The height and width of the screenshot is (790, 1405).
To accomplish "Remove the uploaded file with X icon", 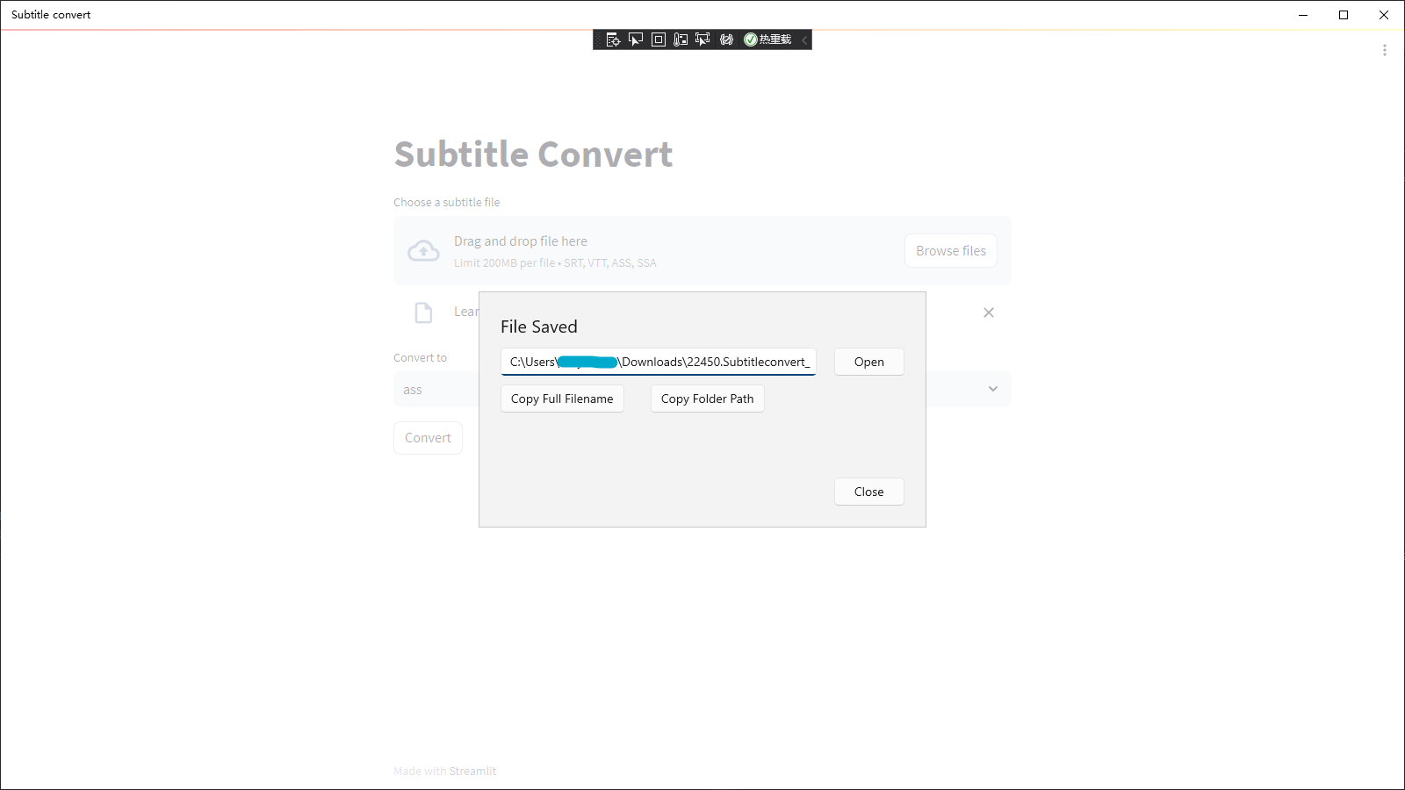I will click(x=989, y=312).
